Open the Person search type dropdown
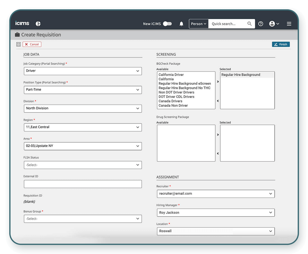 pos(199,24)
